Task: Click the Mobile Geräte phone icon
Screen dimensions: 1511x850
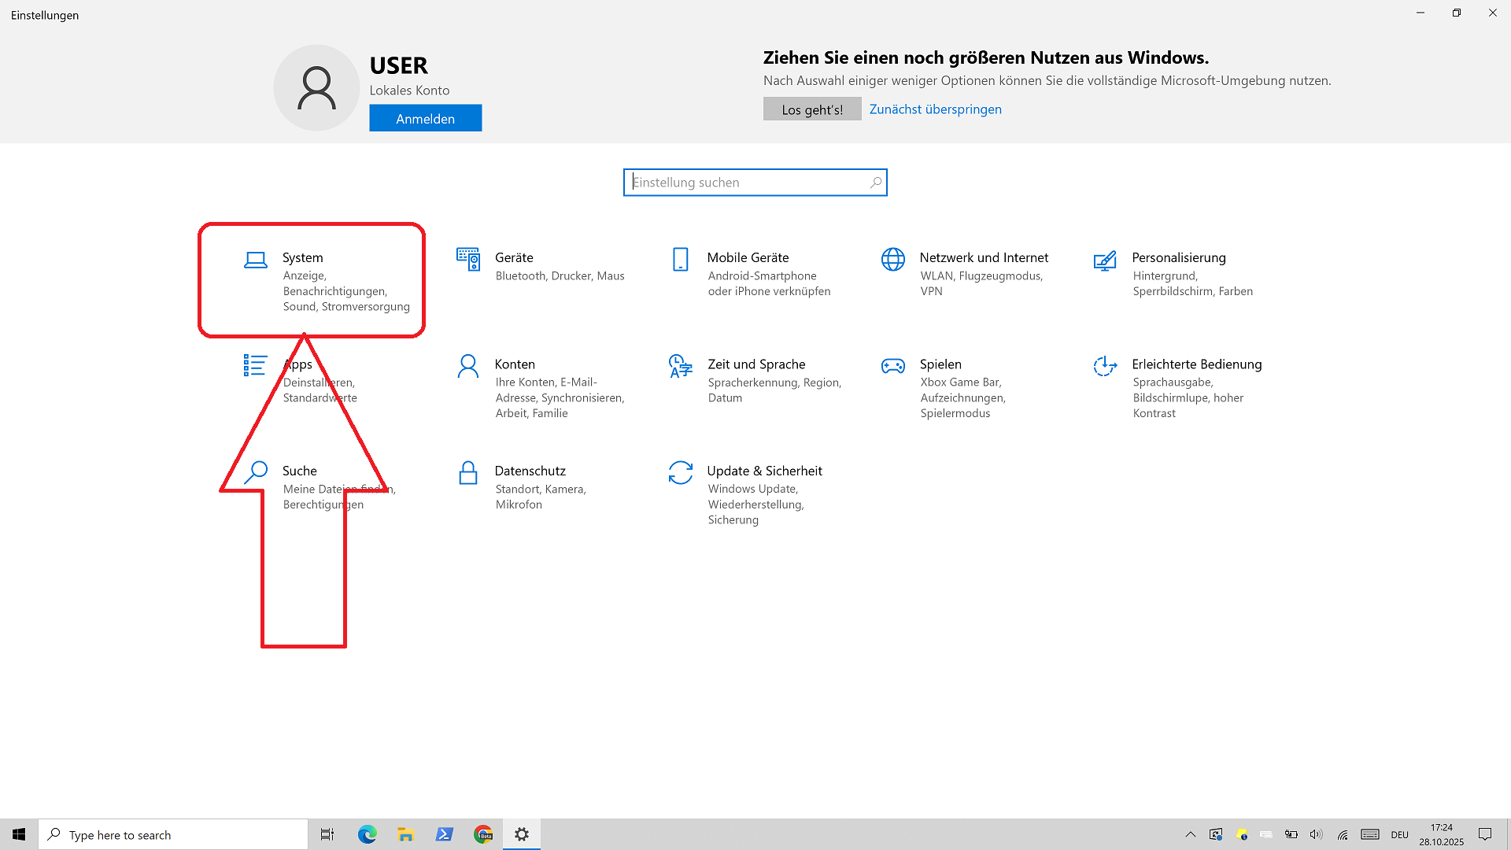Action: pos(680,259)
